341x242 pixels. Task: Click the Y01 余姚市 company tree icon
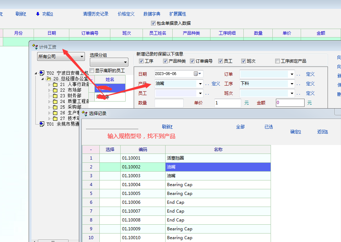tap(42, 124)
